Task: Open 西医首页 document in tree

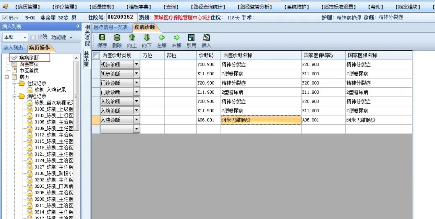Action: (x=29, y=64)
